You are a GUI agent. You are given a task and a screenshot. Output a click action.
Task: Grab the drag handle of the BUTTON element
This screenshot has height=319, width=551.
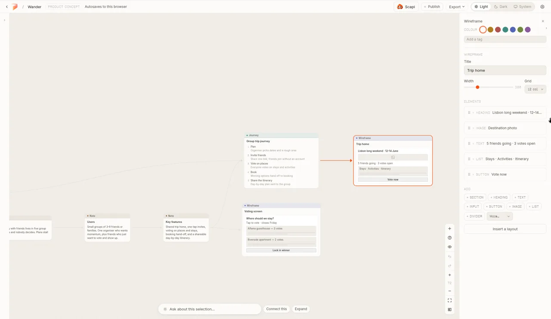[x=469, y=174]
